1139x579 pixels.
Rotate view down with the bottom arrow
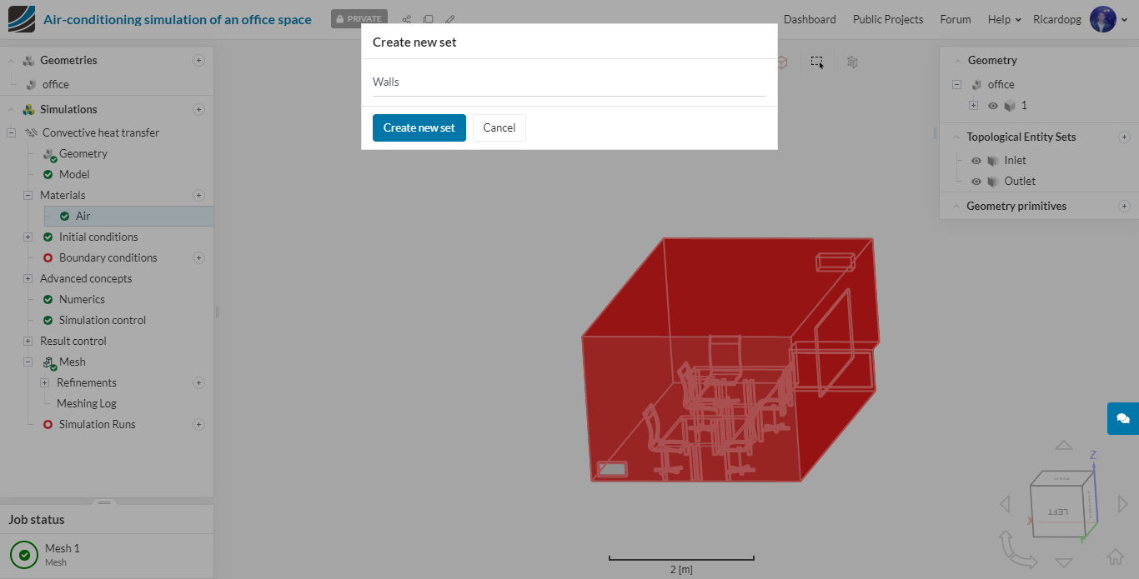tap(1064, 562)
